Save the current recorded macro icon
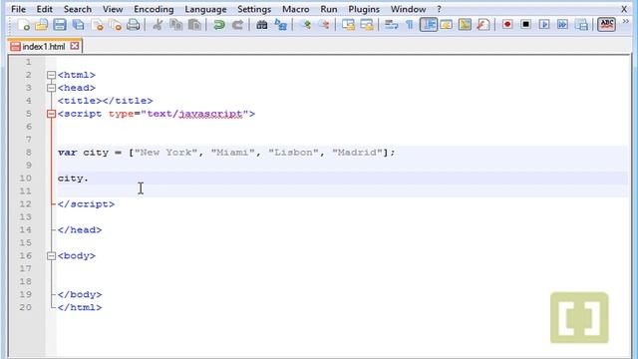The width and height of the screenshot is (638, 359). [582, 25]
